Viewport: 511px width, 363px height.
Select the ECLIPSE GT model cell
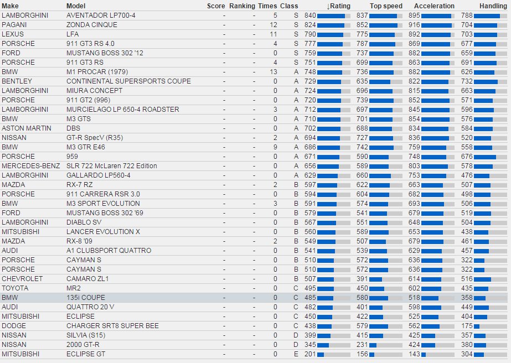(x=86, y=354)
